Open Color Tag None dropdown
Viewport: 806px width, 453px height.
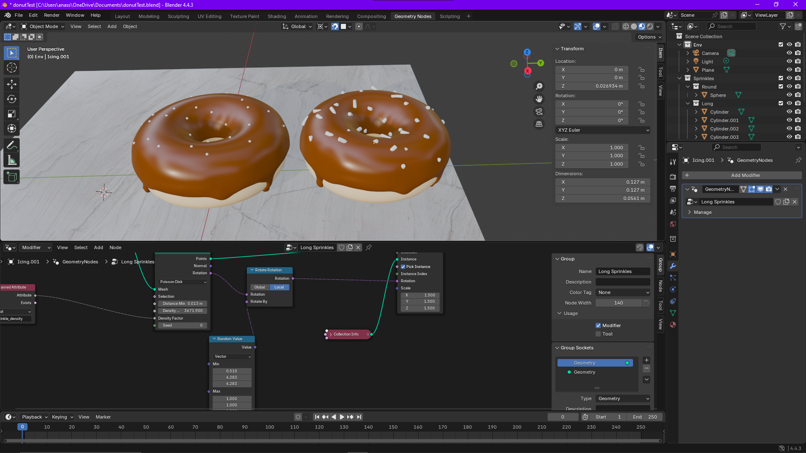click(623, 292)
